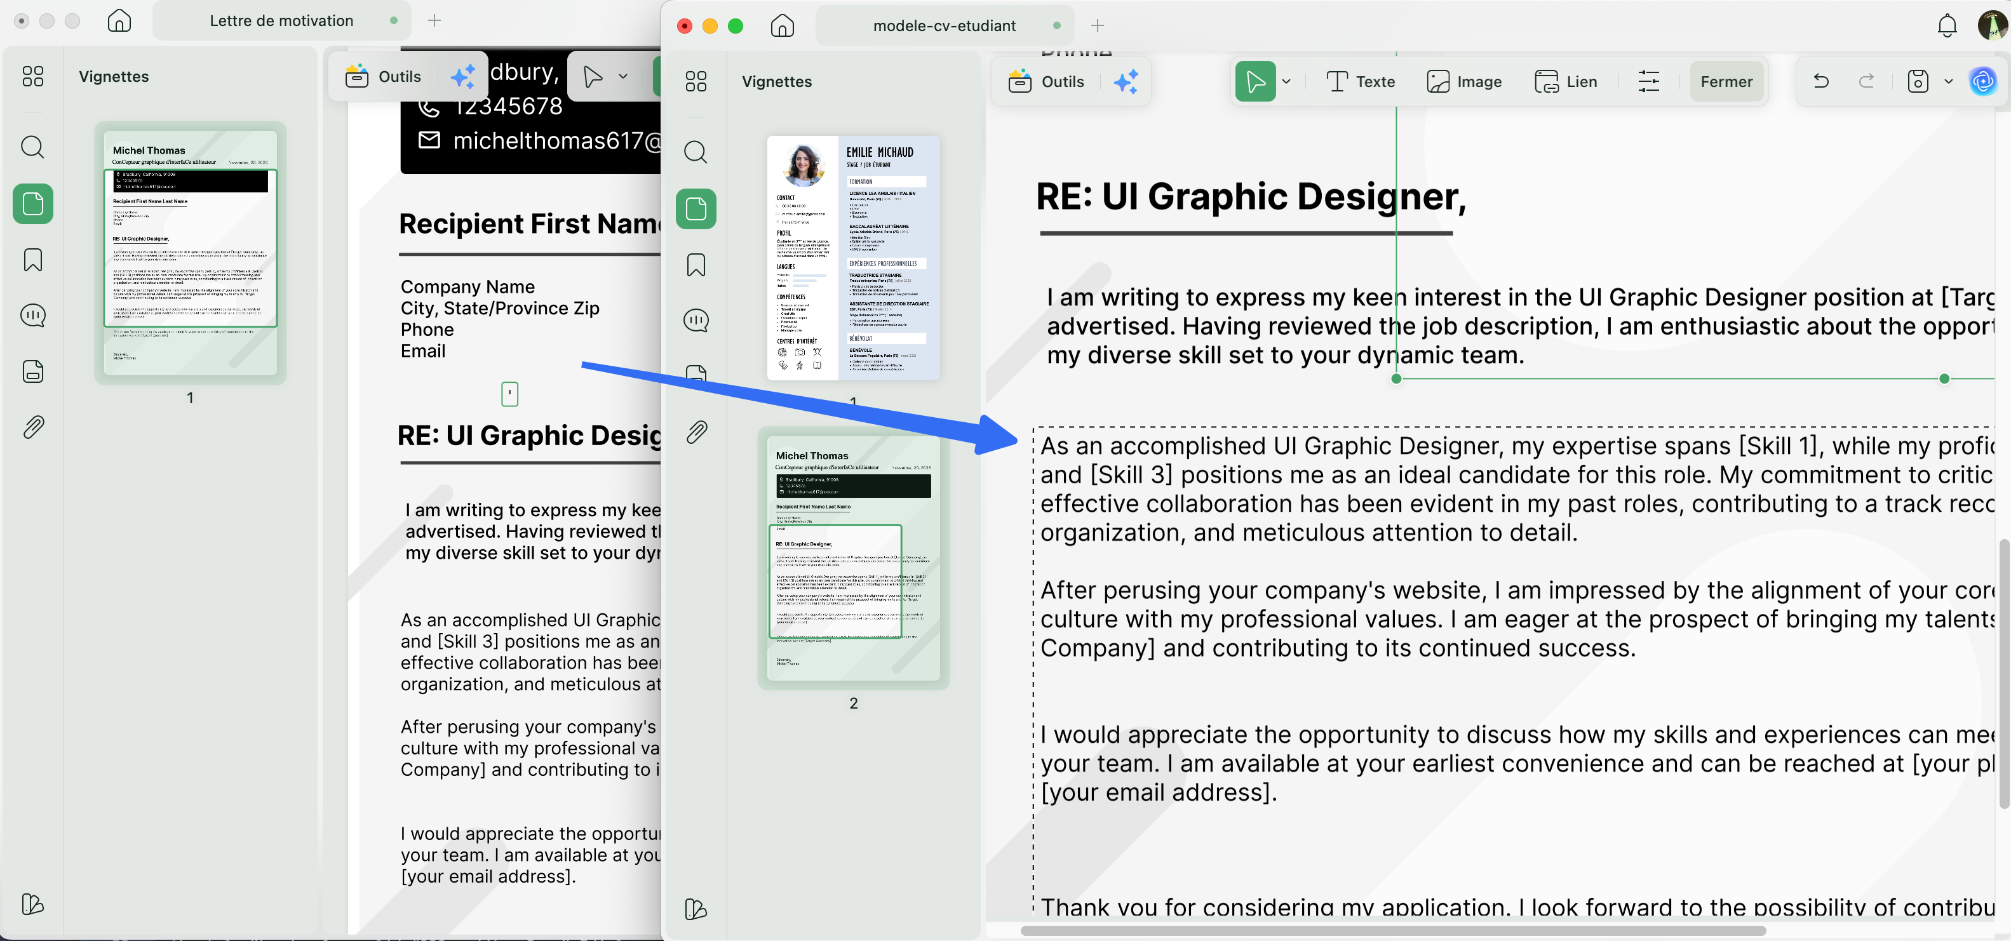Select the Image tool

[1463, 81]
